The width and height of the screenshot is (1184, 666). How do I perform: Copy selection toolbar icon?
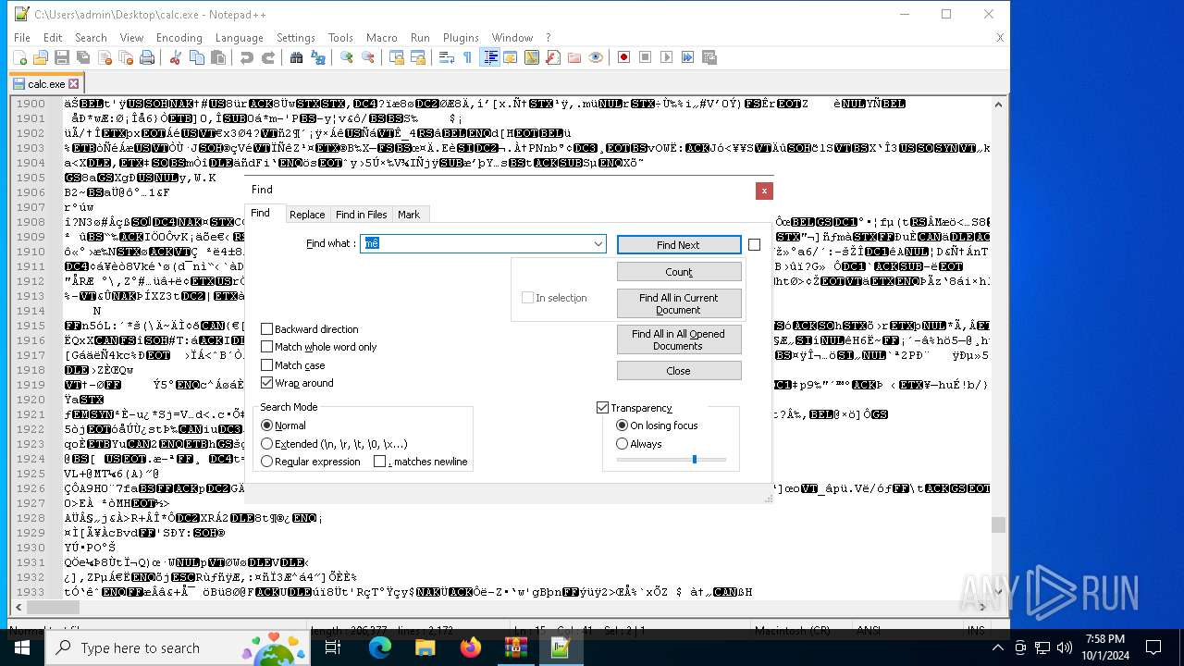pyautogui.click(x=196, y=57)
